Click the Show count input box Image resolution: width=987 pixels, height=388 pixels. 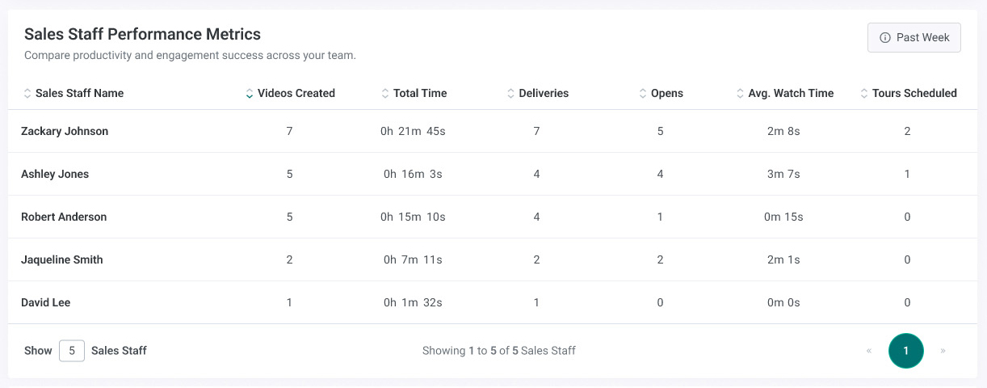coord(72,351)
